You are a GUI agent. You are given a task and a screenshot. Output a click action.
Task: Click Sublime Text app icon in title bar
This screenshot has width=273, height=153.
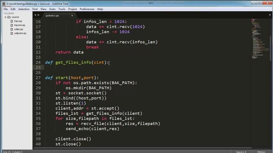4,4
